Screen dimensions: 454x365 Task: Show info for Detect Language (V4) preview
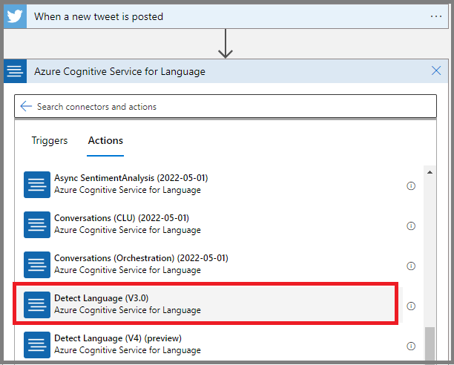click(411, 346)
